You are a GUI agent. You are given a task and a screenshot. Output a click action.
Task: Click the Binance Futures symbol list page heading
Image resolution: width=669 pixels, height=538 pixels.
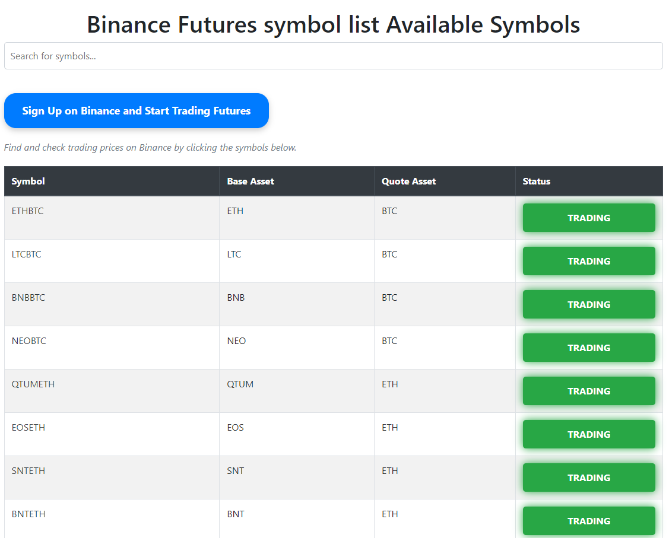(x=333, y=24)
